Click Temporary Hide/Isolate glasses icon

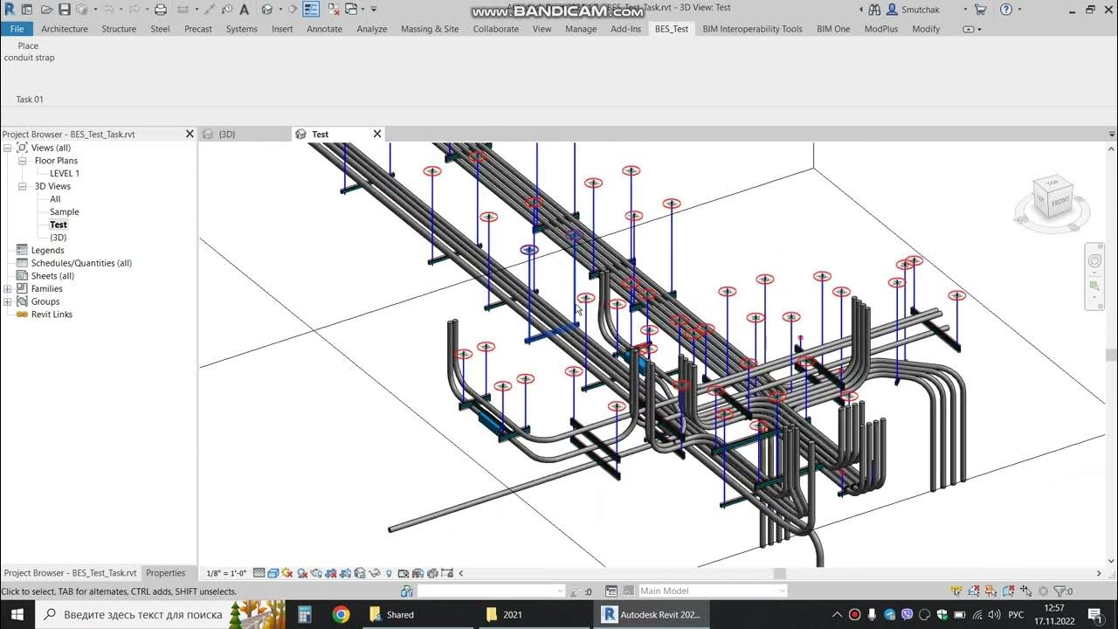[x=374, y=574]
